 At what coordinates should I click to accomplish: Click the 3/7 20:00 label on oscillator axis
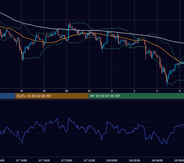67,160
